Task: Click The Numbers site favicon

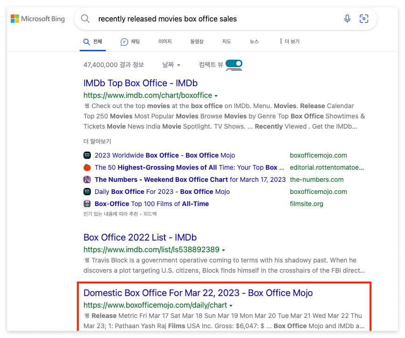Action: [x=87, y=179]
